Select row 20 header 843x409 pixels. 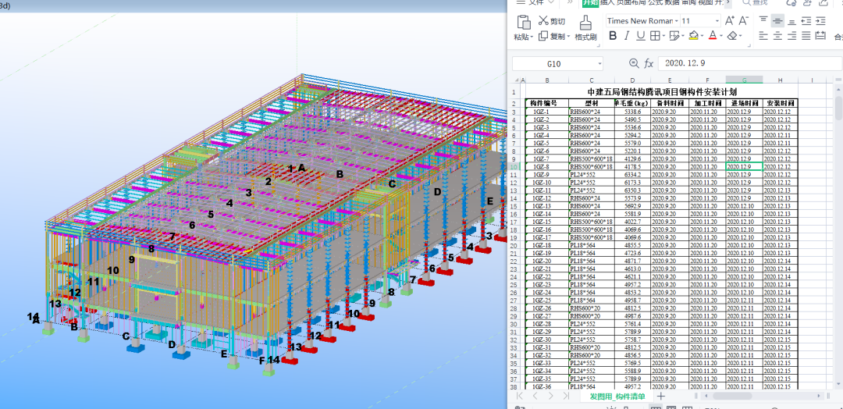click(515, 246)
